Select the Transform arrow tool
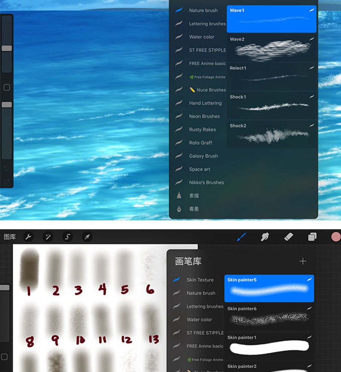 87,237
